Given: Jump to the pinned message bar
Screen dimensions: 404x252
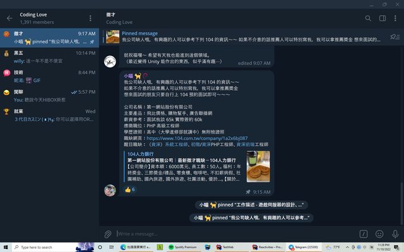Looking at the screenshot, I should point(252,37).
